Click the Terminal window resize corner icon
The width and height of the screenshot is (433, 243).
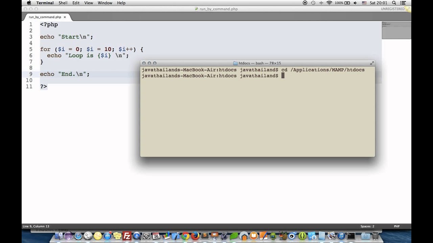372,63
